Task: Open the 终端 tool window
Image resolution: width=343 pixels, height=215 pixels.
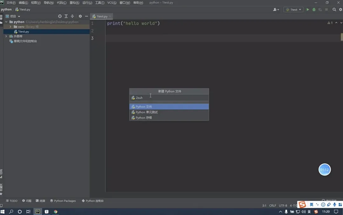Action: coord(40,201)
